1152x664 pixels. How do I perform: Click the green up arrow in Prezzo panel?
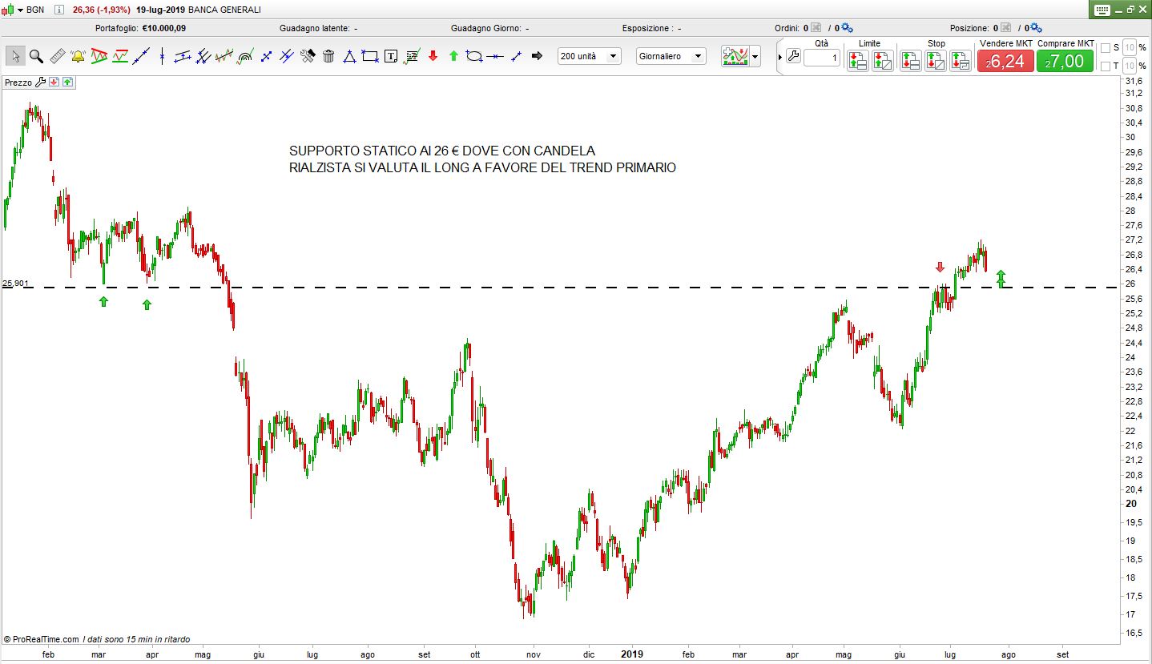[67, 82]
